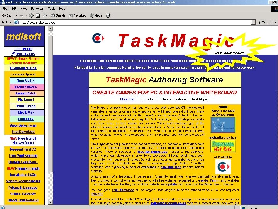
Task: Click the IE icon in the title bar
Action: pos(2,2)
